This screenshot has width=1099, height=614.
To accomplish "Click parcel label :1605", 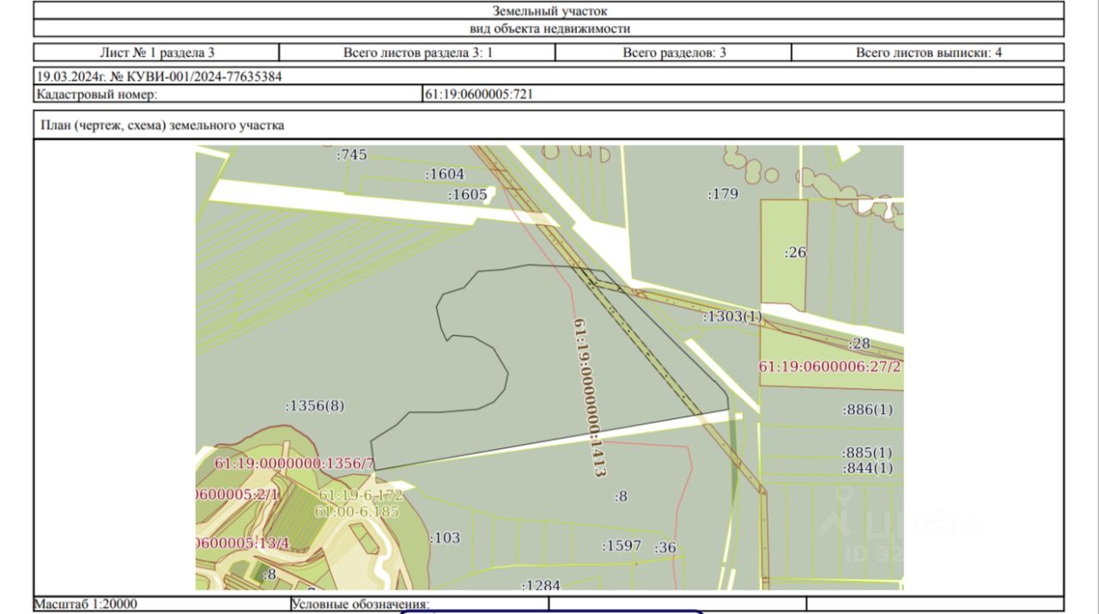I will click(x=467, y=195).
